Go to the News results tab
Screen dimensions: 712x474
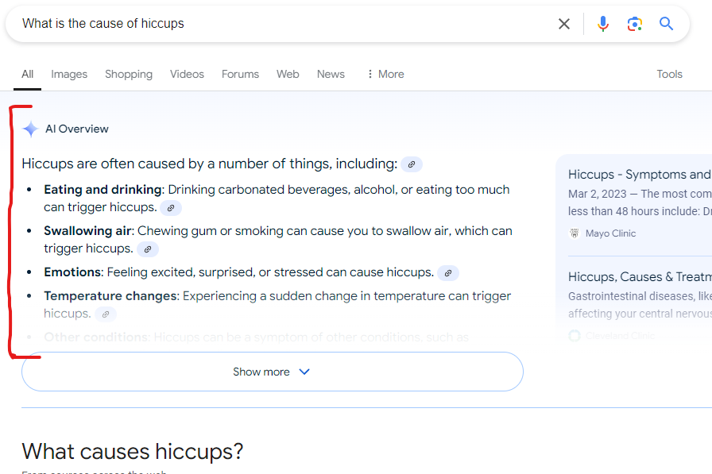pos(331,74)
